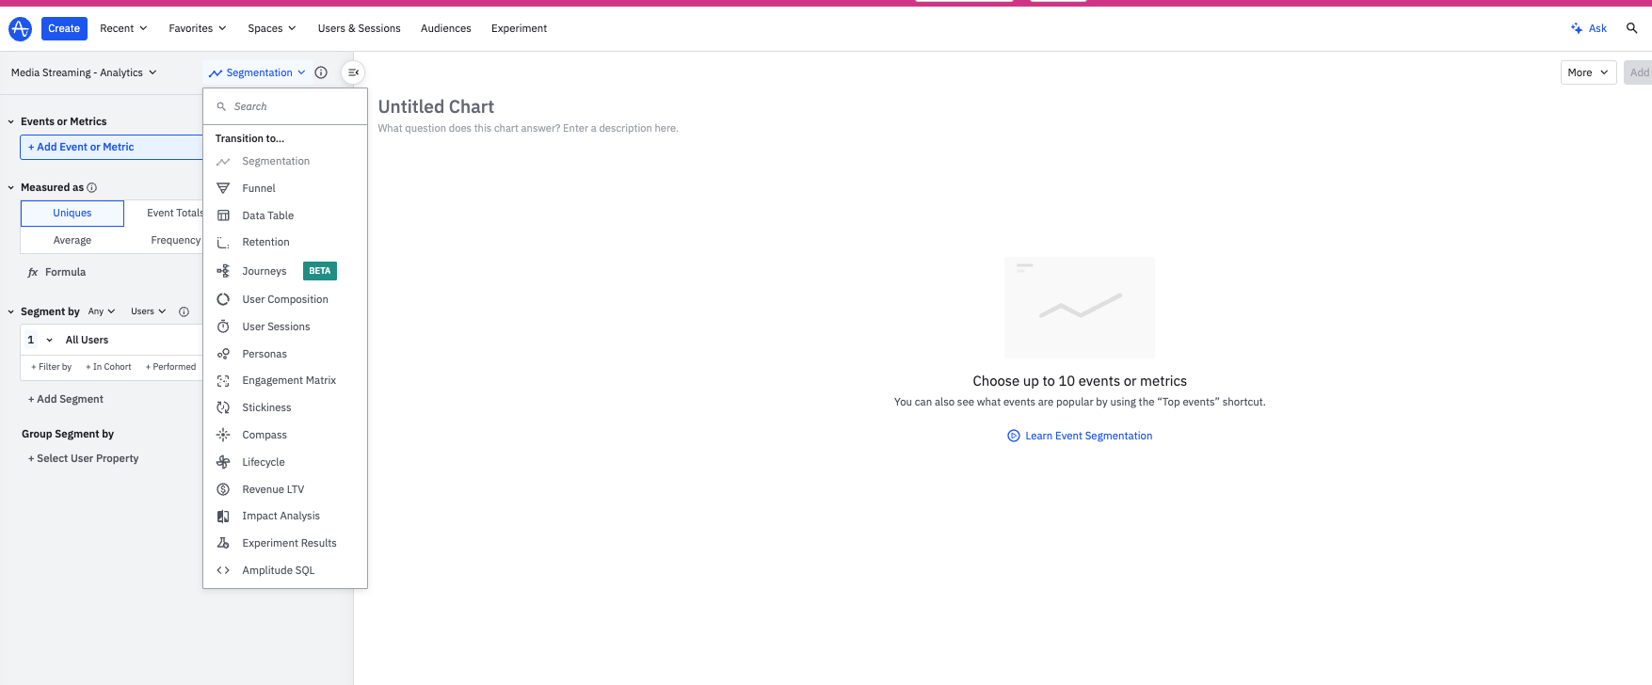1652x685 pixels.
Task: Click the info icon next to Segment by
Action: click(x=184, y=311)
